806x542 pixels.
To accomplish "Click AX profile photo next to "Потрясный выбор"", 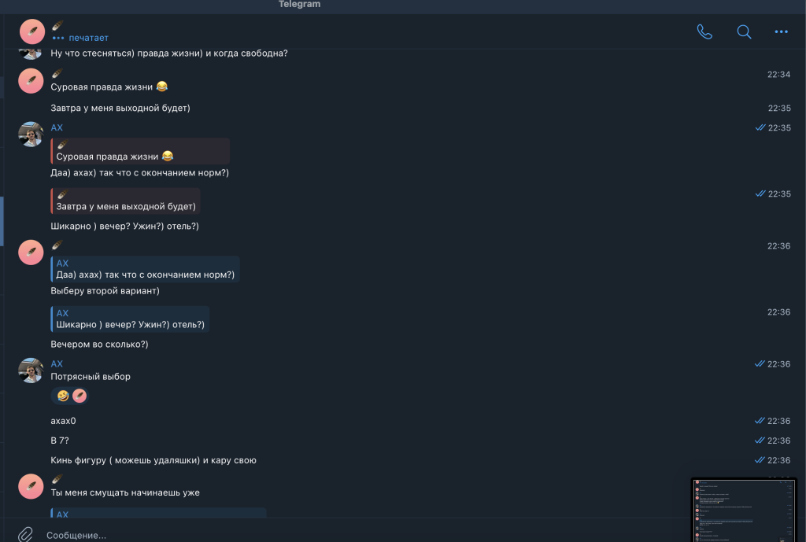I will (31, 371).
